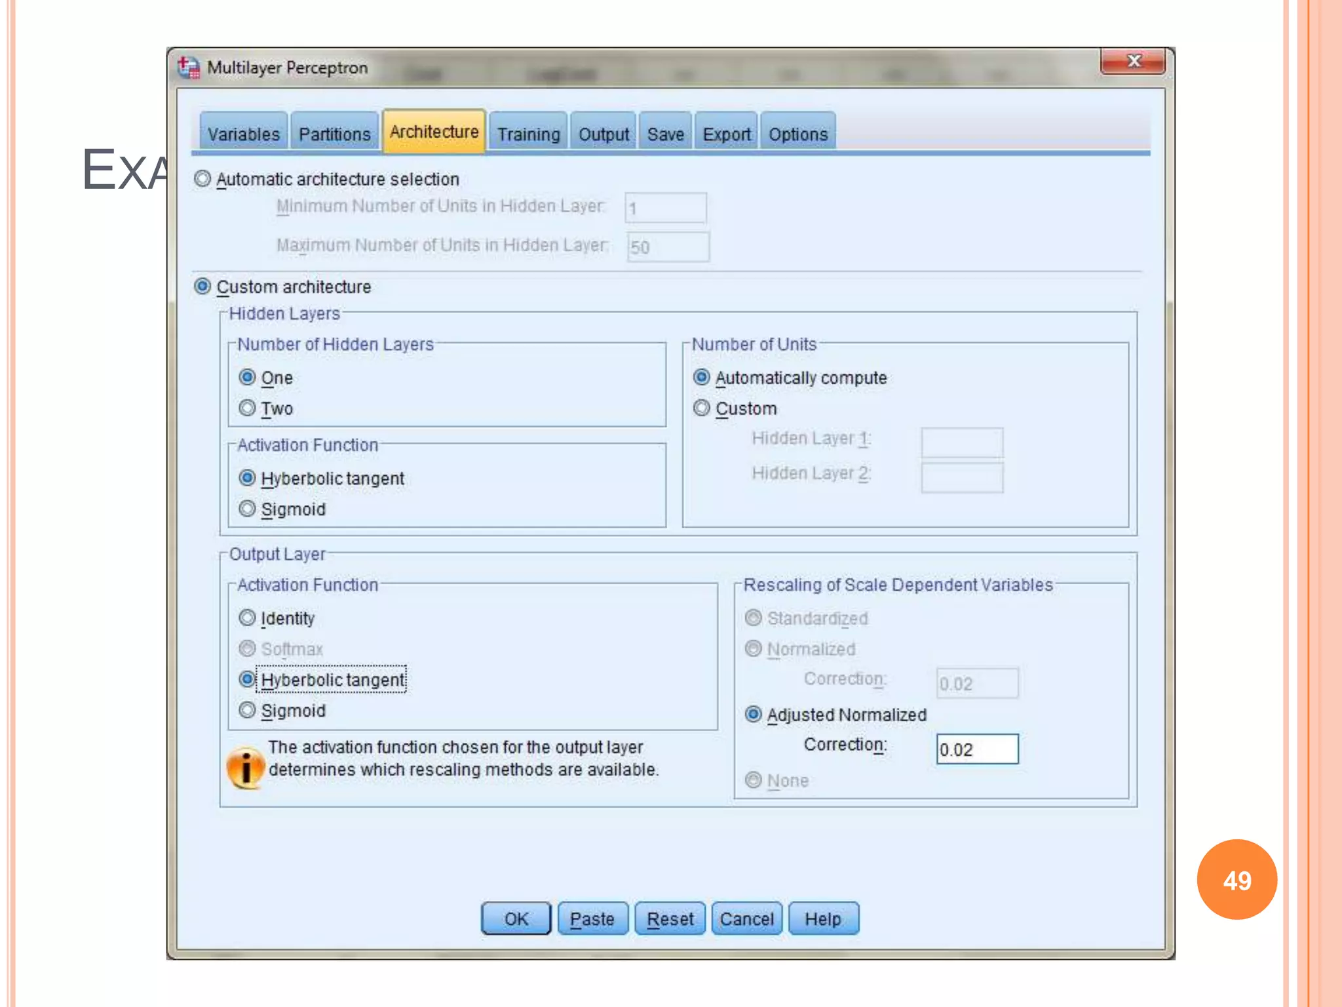Choose Softmax output activation function
The image size is (1342, 1007).
[247, 648]
